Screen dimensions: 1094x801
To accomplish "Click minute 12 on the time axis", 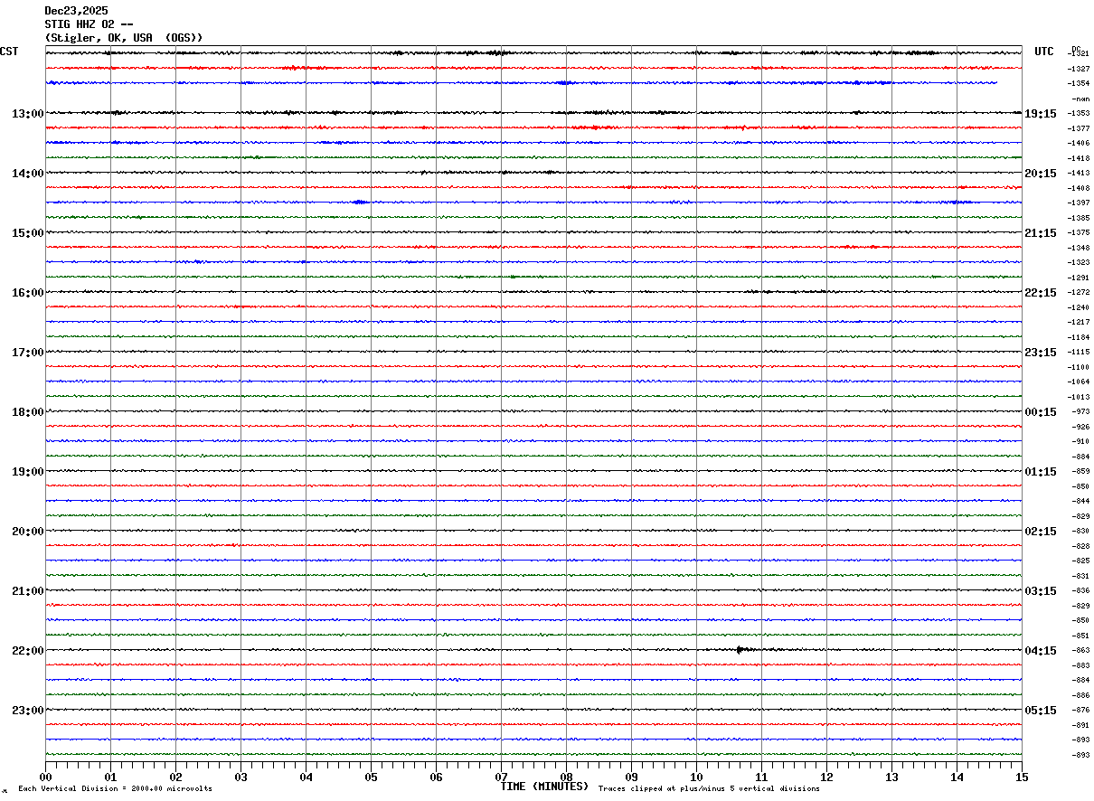I will 826,777.
